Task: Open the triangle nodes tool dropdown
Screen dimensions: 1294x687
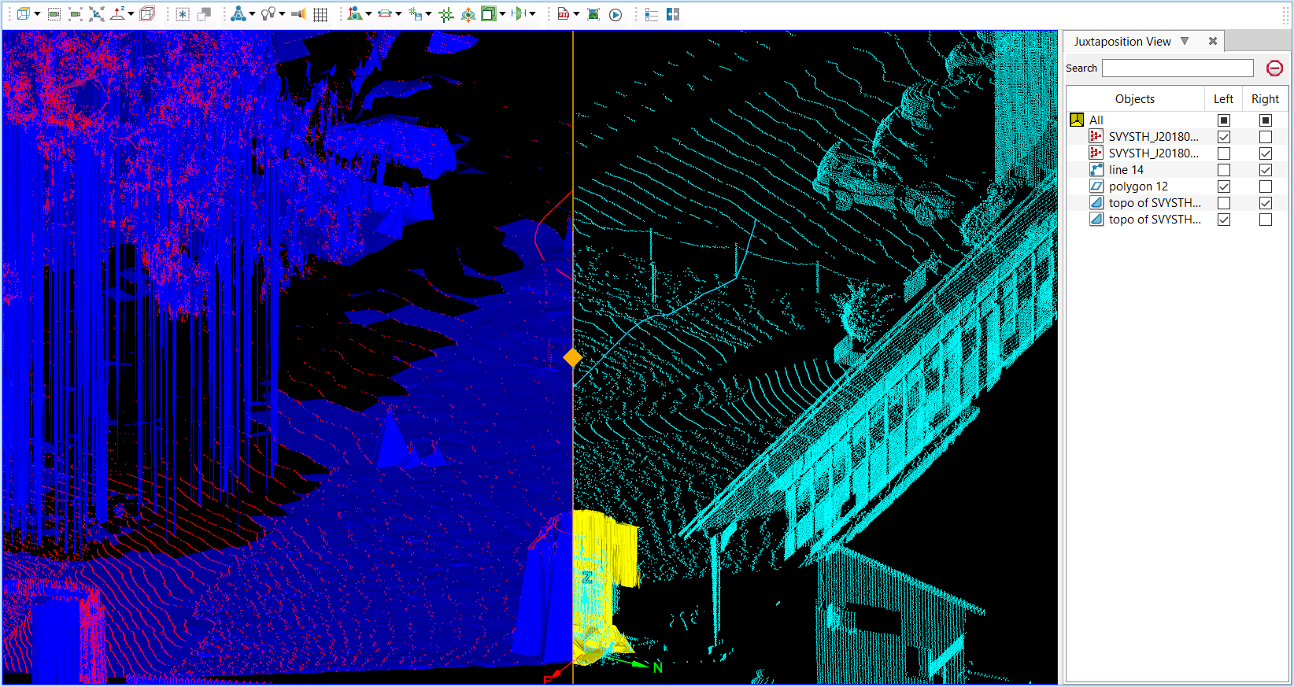Action: (252, 14)
